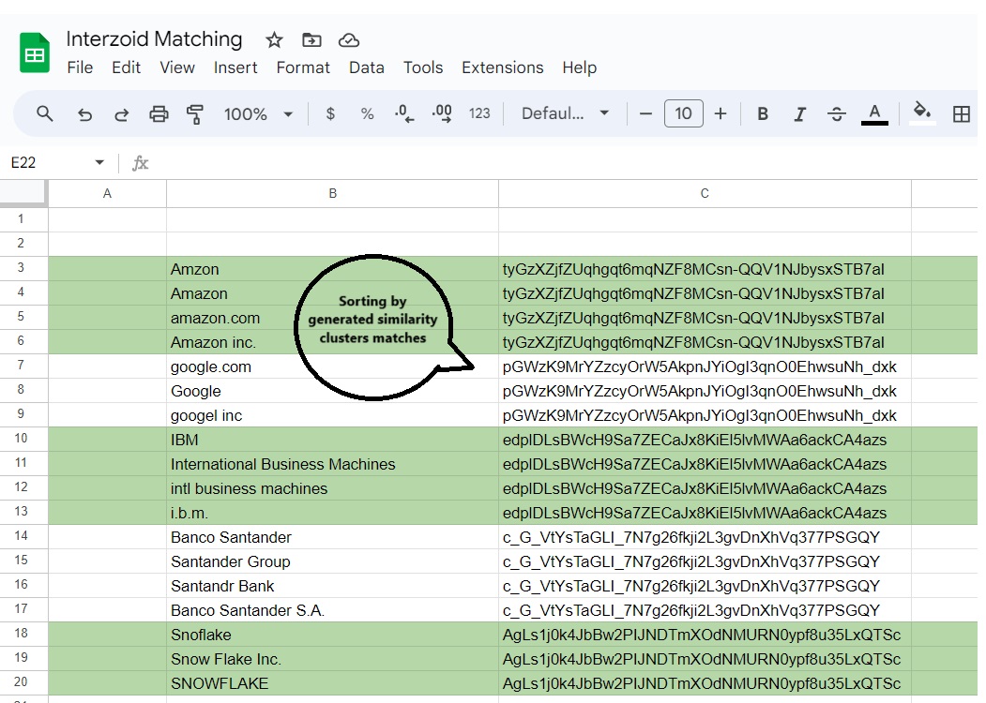986x703 pixels.
Task: Select the cell containing Amzon
Action: point(333,269)
